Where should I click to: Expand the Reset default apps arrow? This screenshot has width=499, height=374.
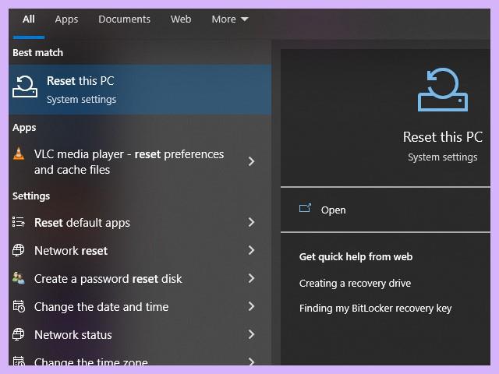pyautogui.click(x=251, y=222)
